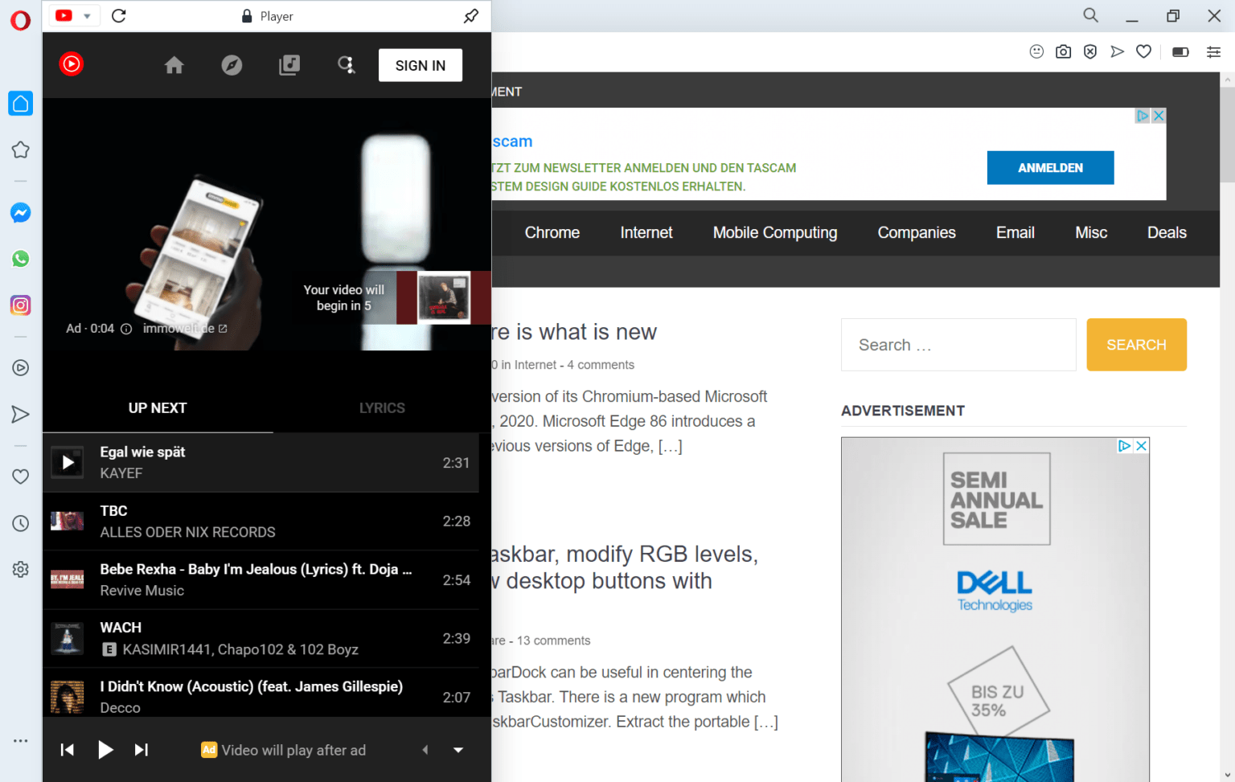Viewport: 1235px width, 782px height.
Task: Add the page to favorites via the heart icon
Action: point(1143,51)
